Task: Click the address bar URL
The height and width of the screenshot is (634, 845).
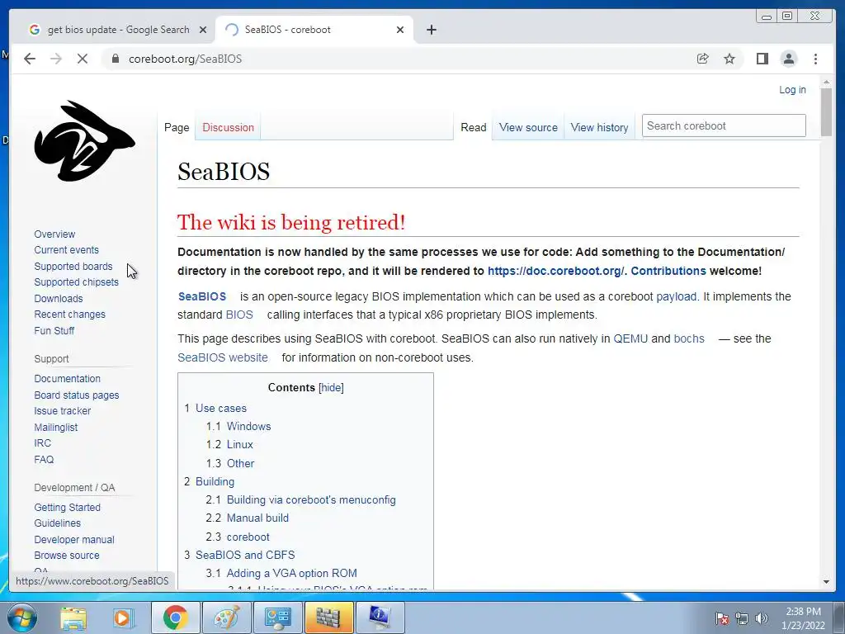Action: [x=185, y=59]
